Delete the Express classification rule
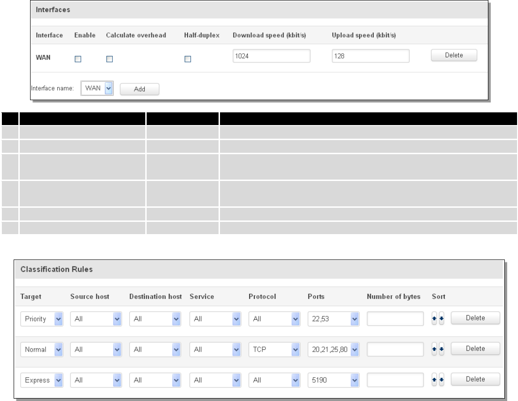The height and width of the screenshot is (401, 518). [475, 379]
